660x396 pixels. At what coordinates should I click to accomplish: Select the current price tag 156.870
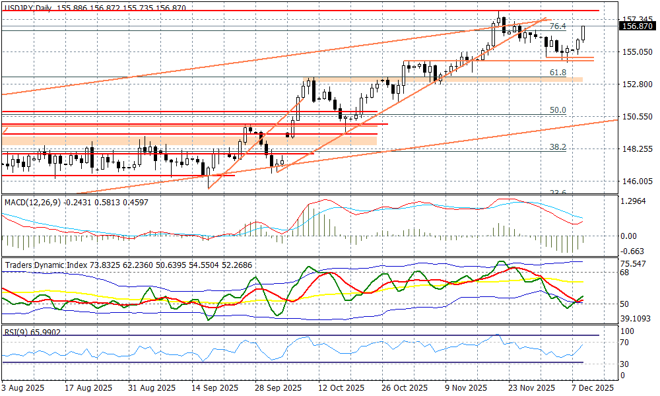tap(637, 26)
